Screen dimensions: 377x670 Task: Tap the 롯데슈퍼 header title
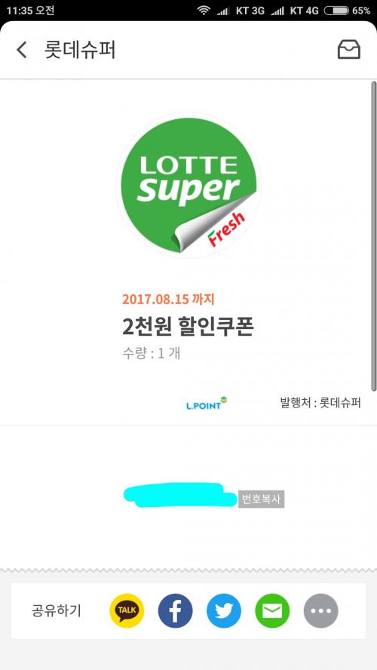click(x=80, y=50)
